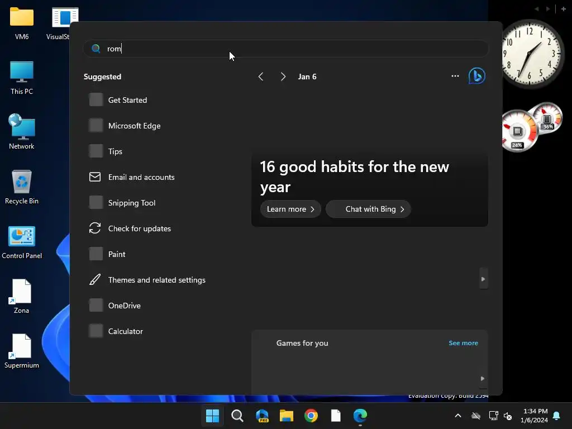
Task: Click the See more link in Games for you
Action: click(x=463, y=344)
